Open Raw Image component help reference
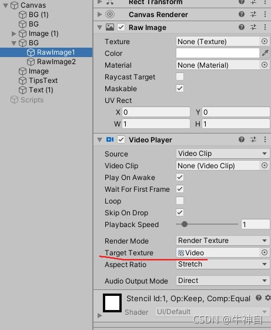Viewport: 271px width, 330px height. 242,27
